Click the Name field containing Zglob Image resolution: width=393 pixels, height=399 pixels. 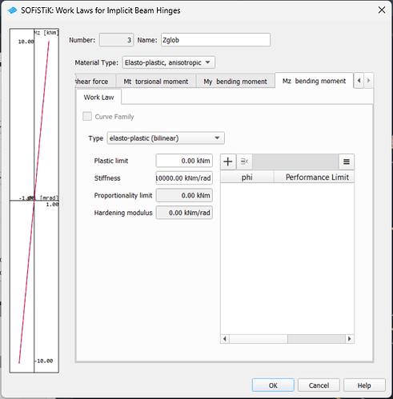click(215, 40)
